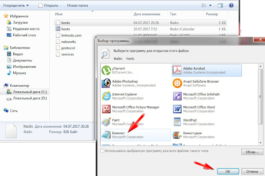Select the Adobe Photoshop program icon

(x=106, y=83)
